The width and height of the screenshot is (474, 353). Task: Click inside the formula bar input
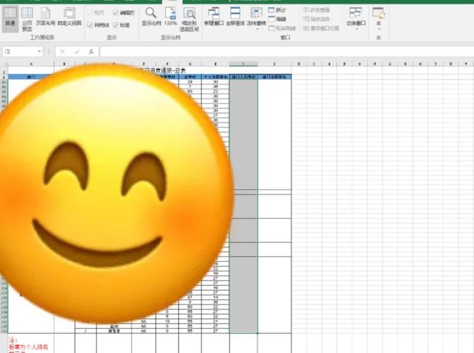(287, 52)
